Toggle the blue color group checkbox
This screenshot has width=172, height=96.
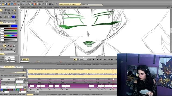pos(2,90)
